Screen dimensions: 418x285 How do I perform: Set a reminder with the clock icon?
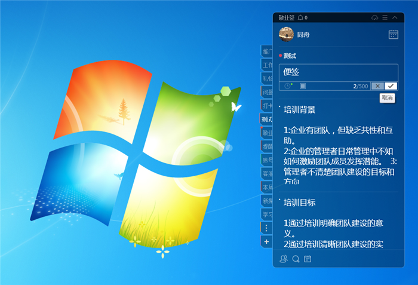tap(288, 86)
